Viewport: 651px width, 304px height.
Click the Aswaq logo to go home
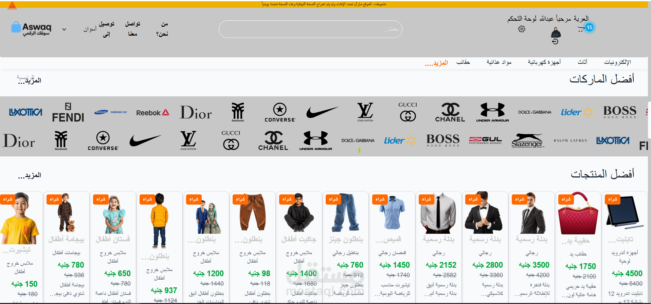tap(31, 28)
